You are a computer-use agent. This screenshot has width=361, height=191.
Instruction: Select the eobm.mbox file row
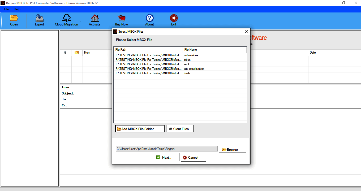point(180,55)
